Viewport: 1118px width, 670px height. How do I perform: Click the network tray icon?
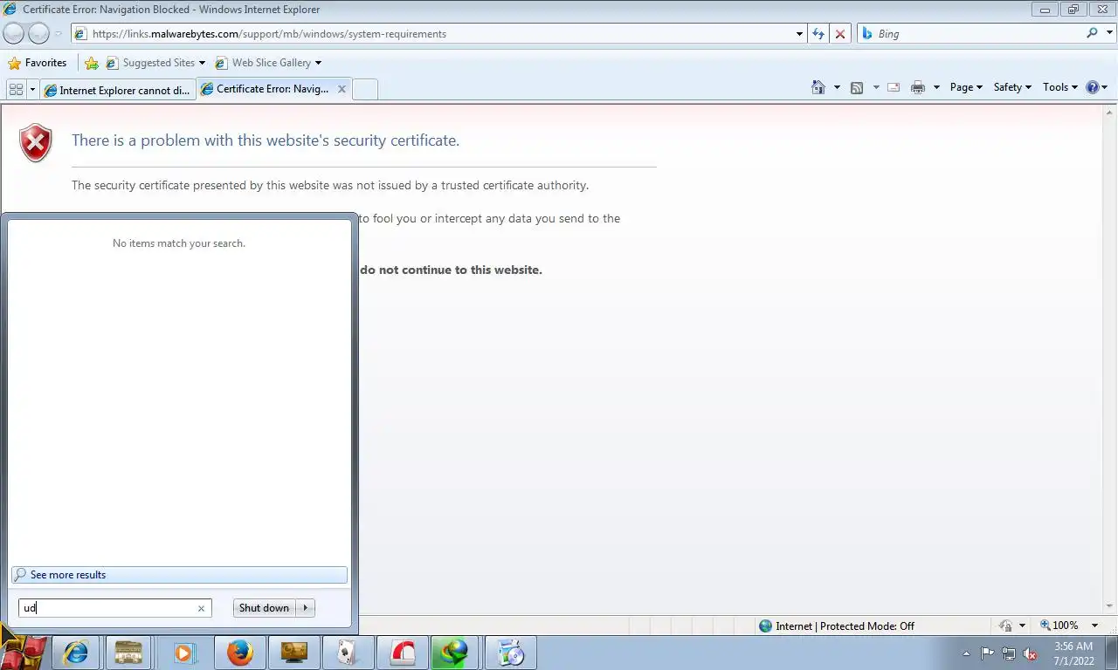click(x=1009, y=653)
